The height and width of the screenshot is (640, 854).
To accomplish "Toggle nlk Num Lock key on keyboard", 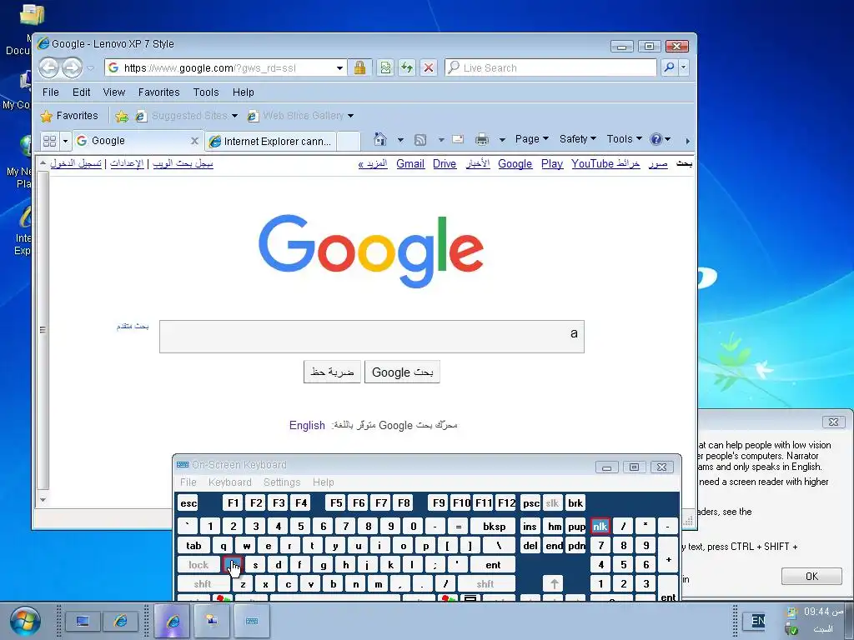I will (x=600, y=527).
